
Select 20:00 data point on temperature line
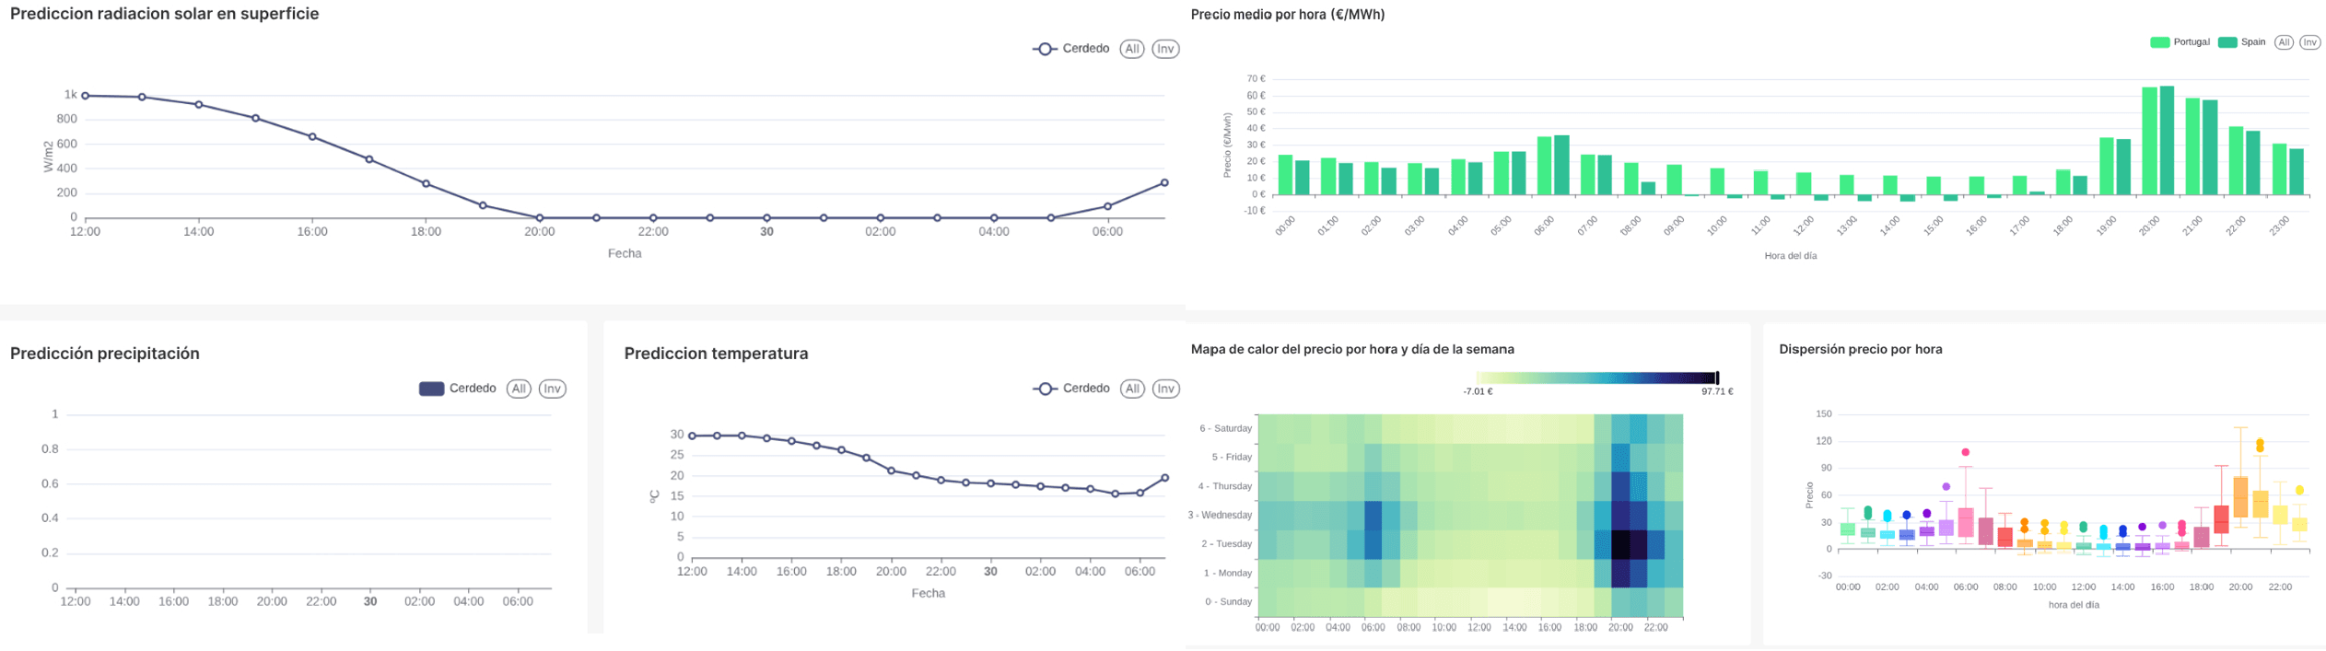point(891,471)
